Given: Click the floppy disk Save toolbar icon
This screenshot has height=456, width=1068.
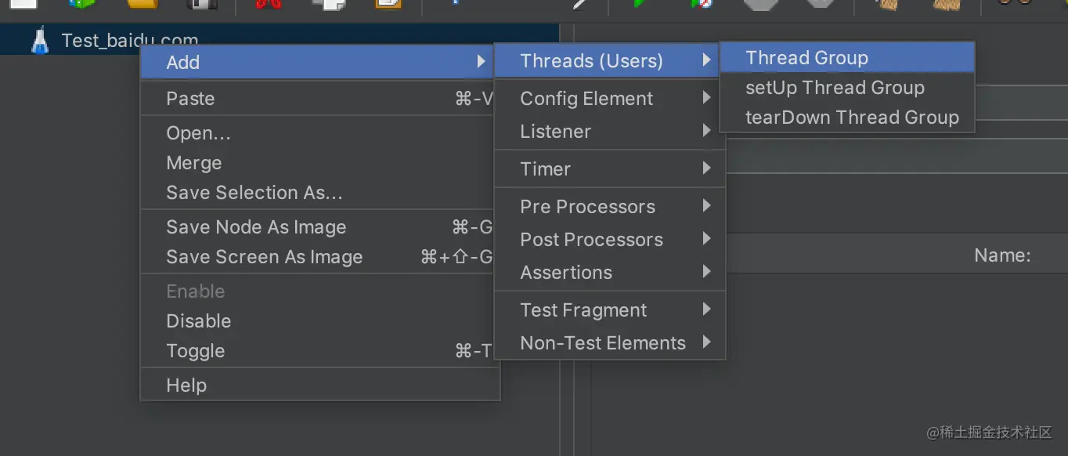Looking at the screenshot, I should [x=202, y=3].
